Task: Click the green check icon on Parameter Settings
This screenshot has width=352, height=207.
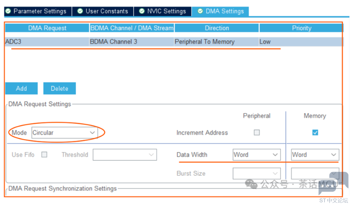Action: 8,11
